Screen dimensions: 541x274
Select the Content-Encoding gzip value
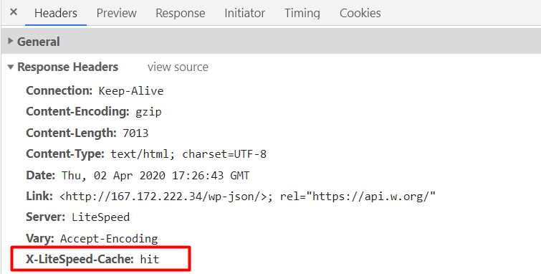148,112
